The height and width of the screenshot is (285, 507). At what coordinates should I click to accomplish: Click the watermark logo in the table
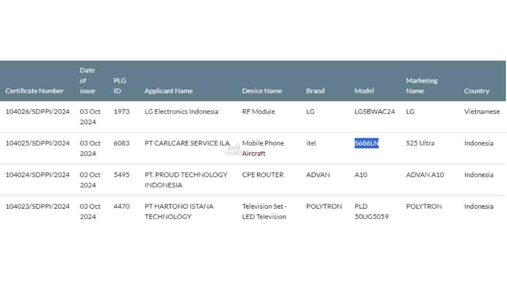[x=234, y=149]
